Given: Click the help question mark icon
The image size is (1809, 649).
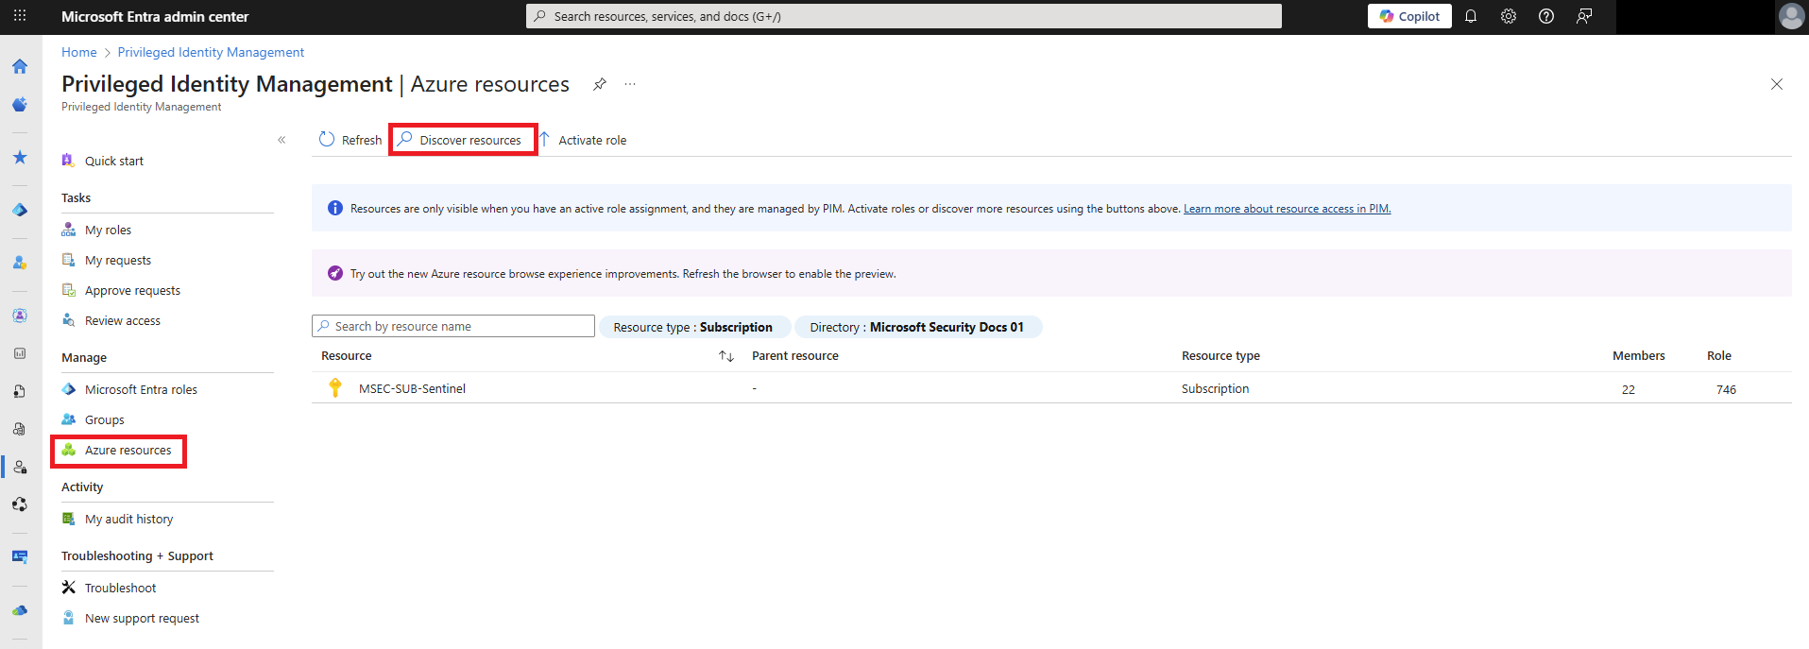Looking at the screenshot, I should point(1546,16).
